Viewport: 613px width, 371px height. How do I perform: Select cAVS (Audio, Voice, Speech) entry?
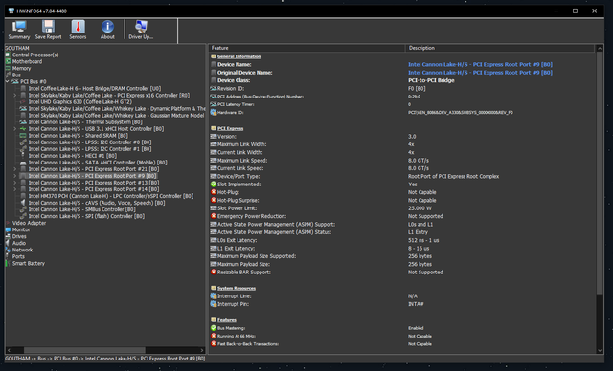click(x=97, y=203)
